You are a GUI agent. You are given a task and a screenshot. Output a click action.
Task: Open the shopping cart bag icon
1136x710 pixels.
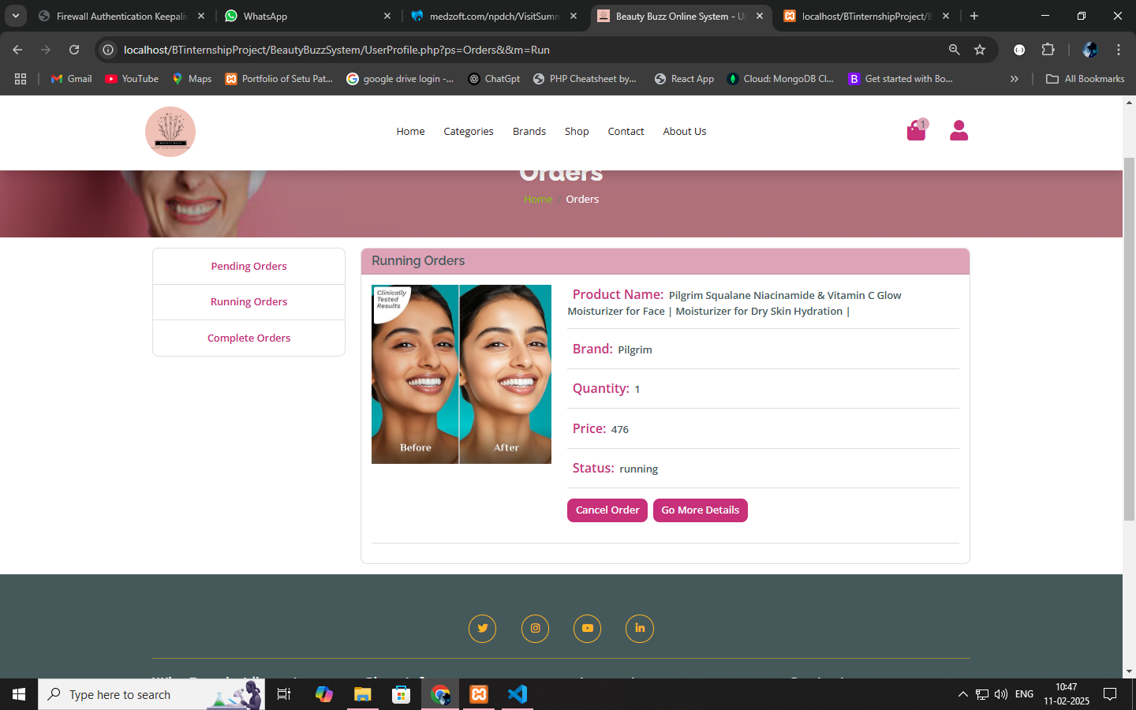[916, 130]
